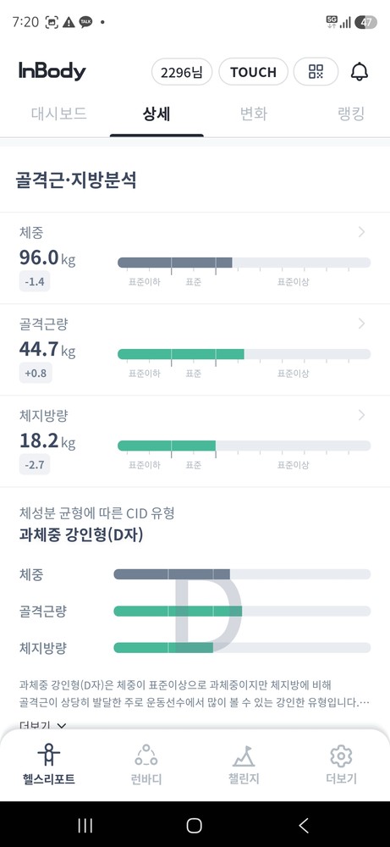
Task: Switch to the 랭킹 tab
Action: click(x=351, y=113)
